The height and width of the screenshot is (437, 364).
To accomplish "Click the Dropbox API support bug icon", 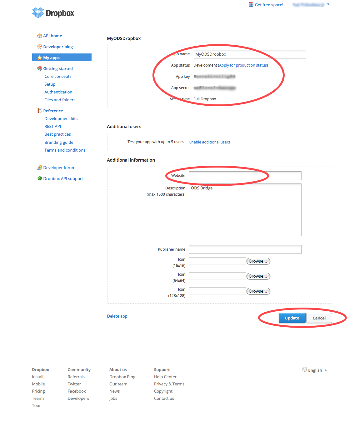I will (x=40, y=178).
